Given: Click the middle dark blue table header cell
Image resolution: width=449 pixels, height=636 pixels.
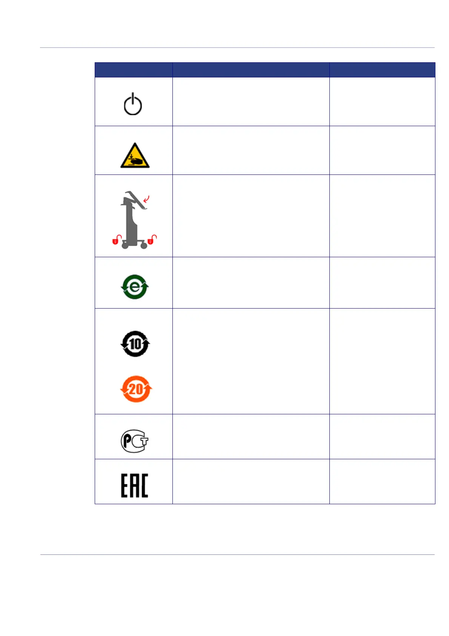Looking at the screenshot, I should [x=251, y=70].
